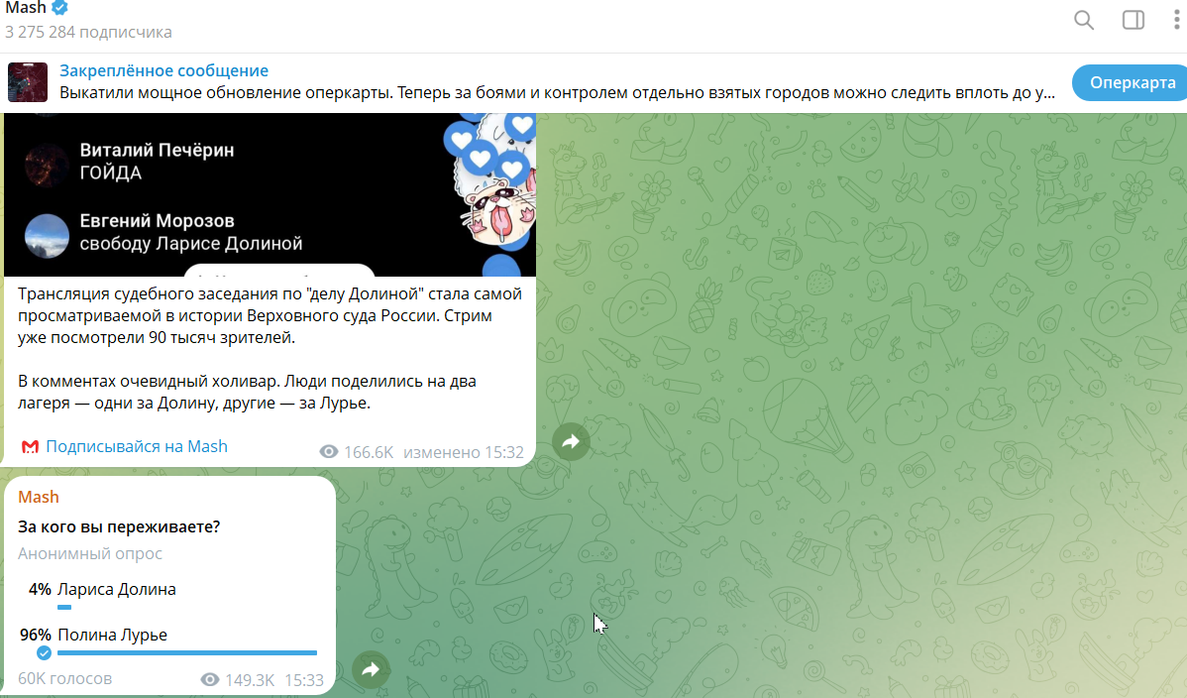1187x698 pixels.
Task: Click the Полина Лурье result bar
Action: click(x=187, y=652)
